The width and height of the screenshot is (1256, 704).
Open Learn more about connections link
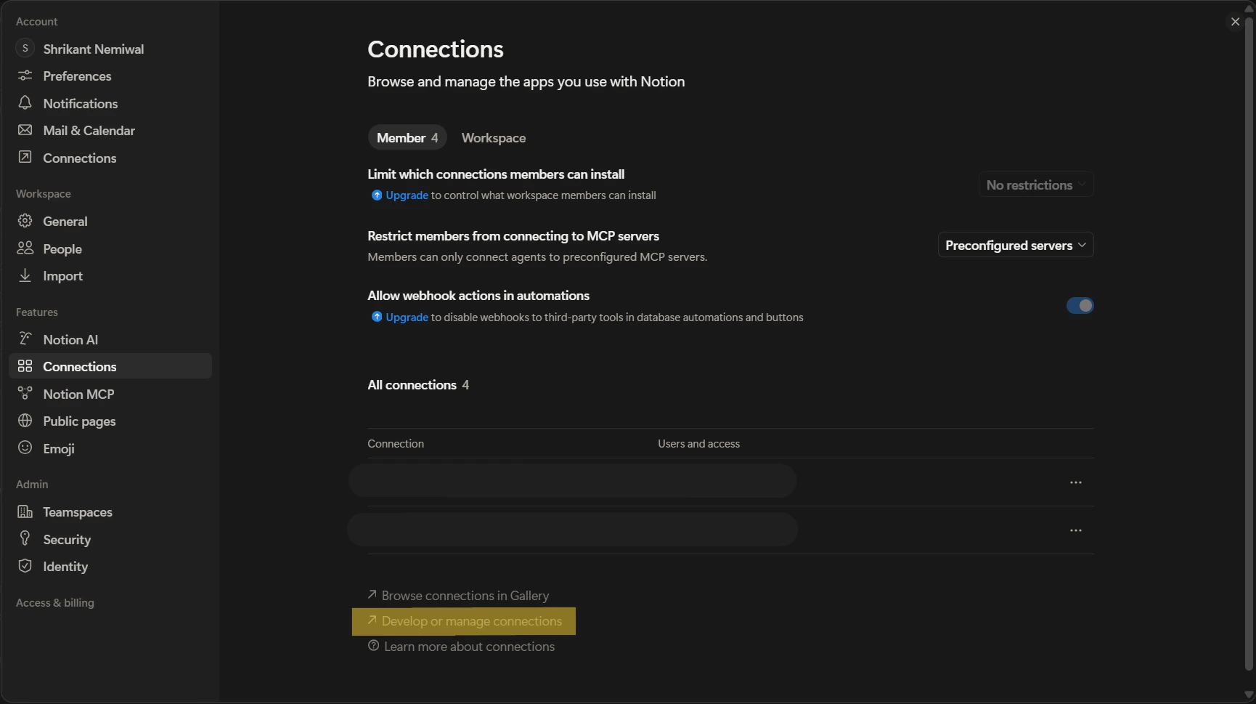pos(461,646)
